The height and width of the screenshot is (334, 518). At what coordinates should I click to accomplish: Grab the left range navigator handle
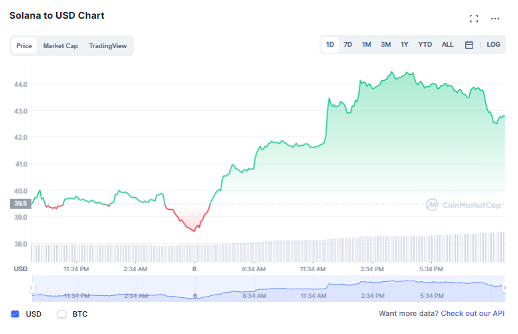tap(32, 288)
